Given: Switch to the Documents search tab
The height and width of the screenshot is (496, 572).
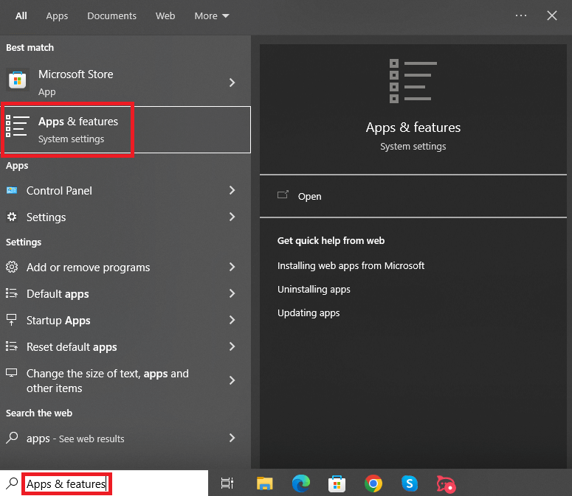Looking at the screenshot, I should [x=111, y=15].
